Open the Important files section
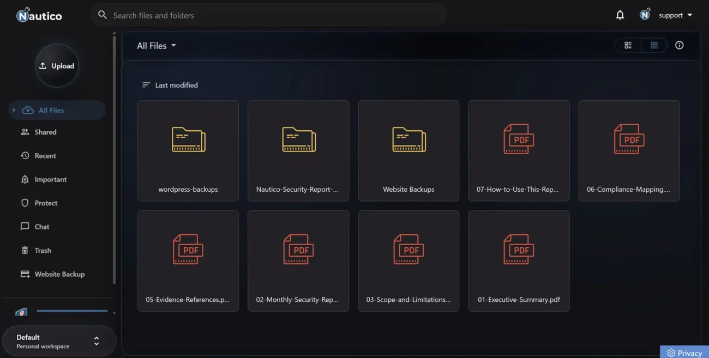This screenshot has height=358, width=709. (50, 179)
